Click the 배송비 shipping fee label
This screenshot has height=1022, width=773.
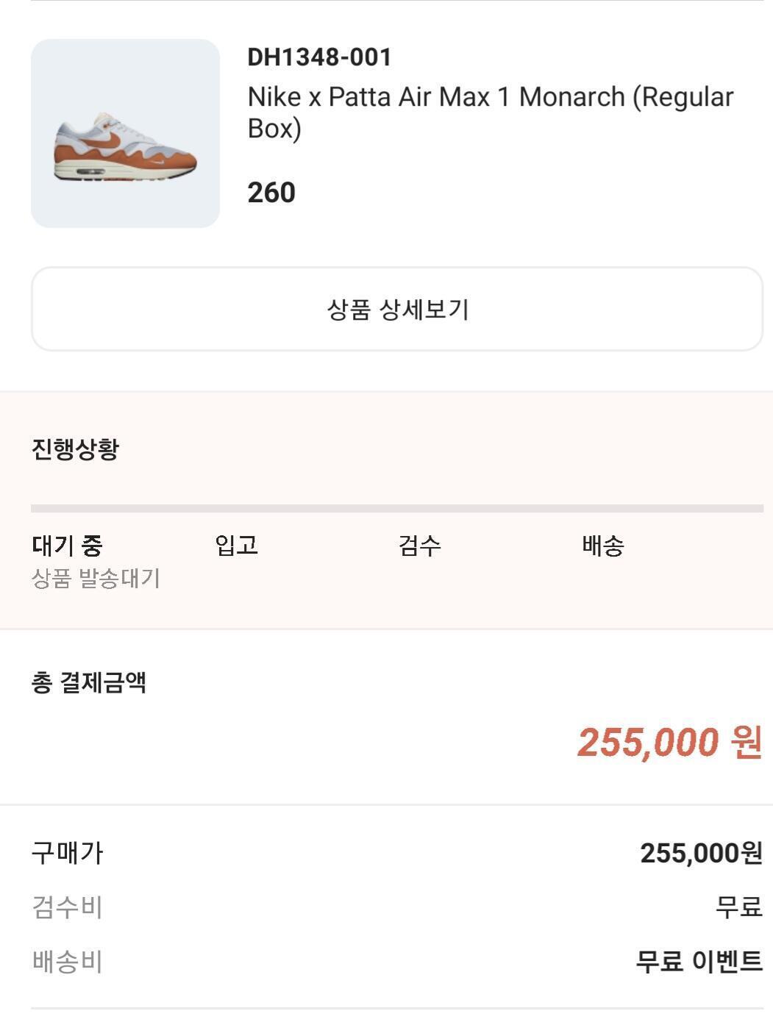(x=67, y=962)
